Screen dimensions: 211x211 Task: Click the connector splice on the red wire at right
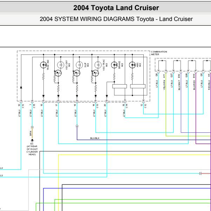[200, 174]
